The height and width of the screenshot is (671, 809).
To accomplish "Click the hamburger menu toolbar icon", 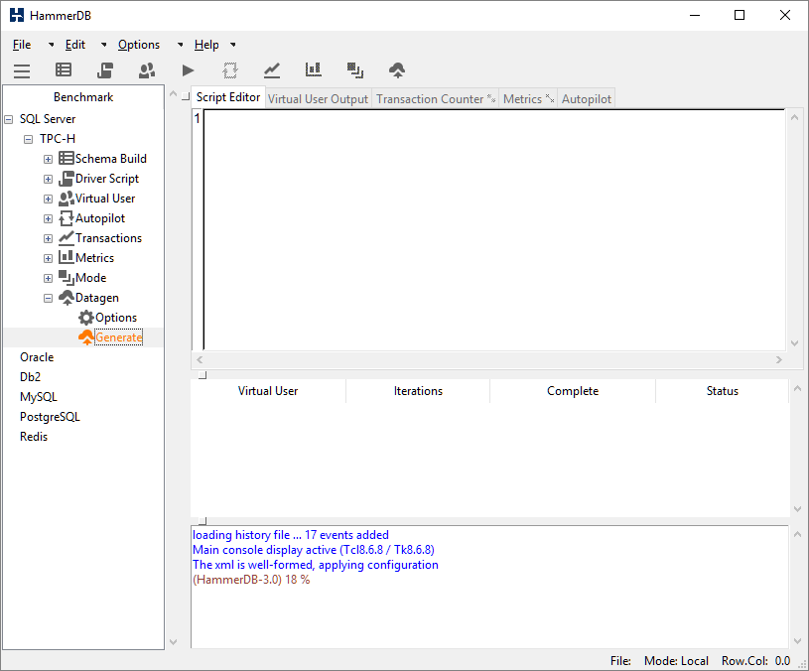I will point(22,70).
